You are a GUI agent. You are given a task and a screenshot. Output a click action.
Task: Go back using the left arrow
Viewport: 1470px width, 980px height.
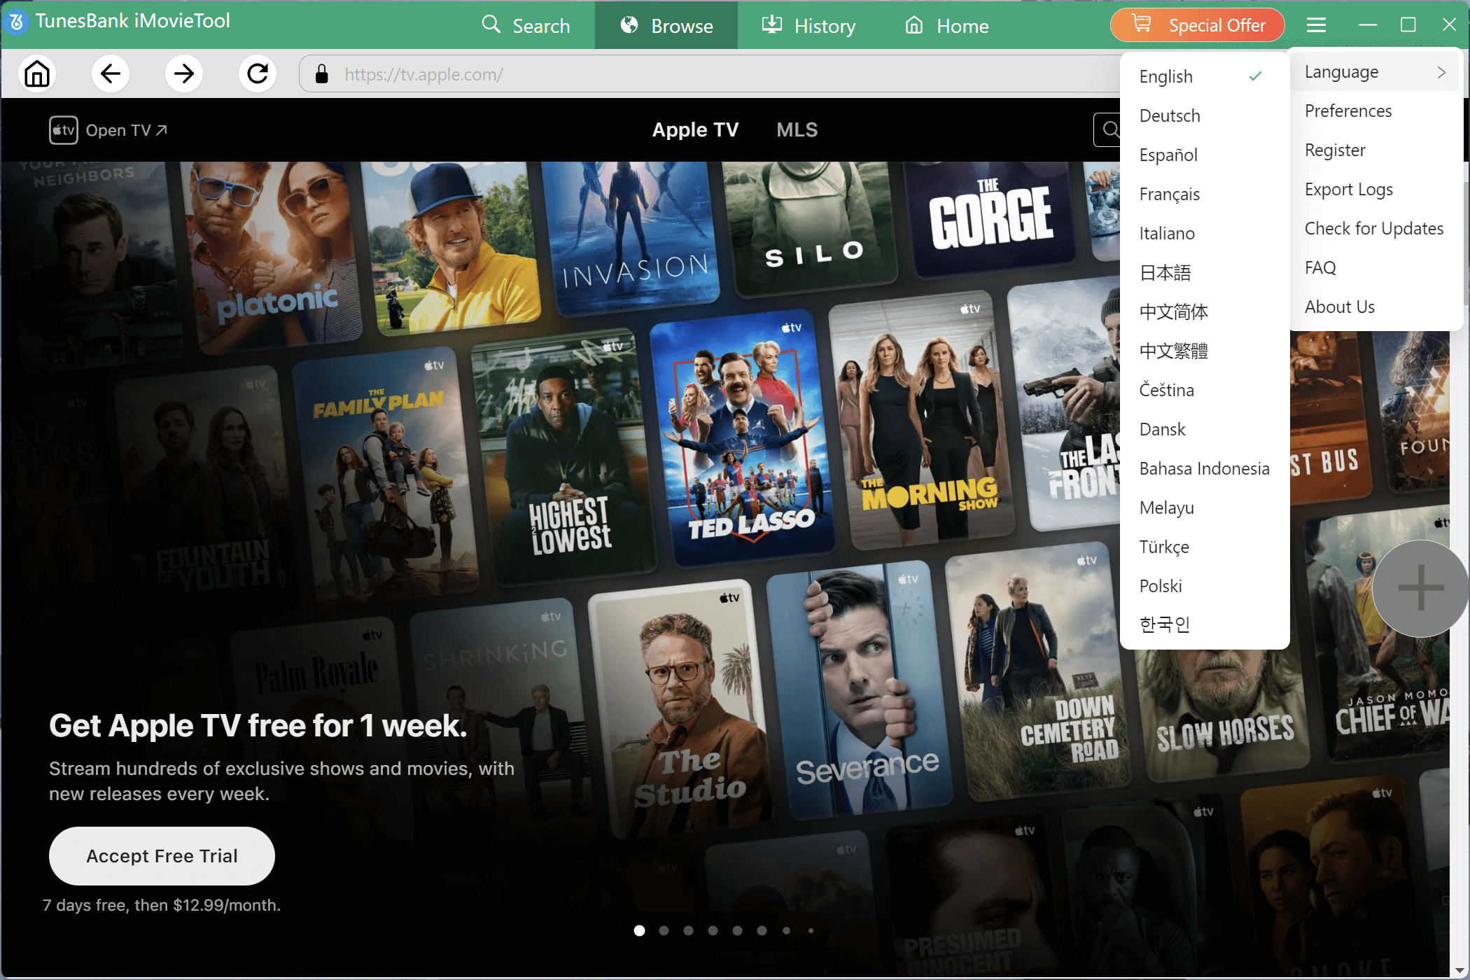111,73
